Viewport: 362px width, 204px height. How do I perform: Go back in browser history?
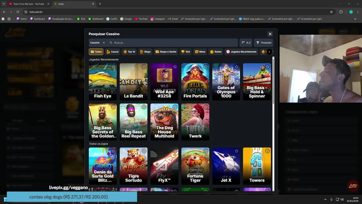[4, 12]
